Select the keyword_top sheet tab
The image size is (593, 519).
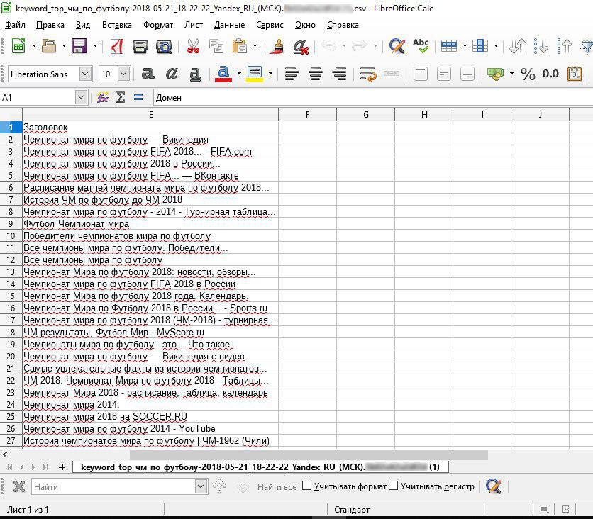click(260, 467)
